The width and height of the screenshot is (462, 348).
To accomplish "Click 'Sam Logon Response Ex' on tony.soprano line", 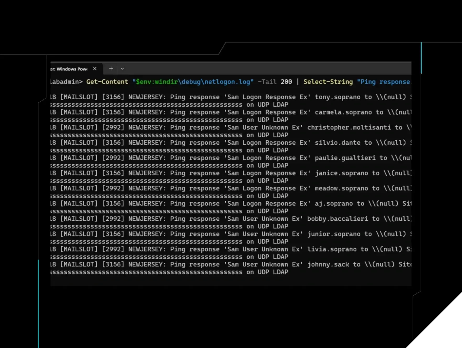I will [x=267, y=97].
